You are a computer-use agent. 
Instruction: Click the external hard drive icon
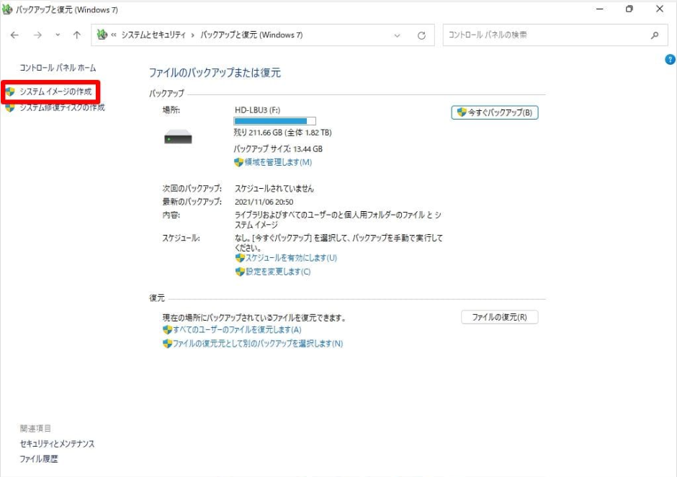coord(178,137)
